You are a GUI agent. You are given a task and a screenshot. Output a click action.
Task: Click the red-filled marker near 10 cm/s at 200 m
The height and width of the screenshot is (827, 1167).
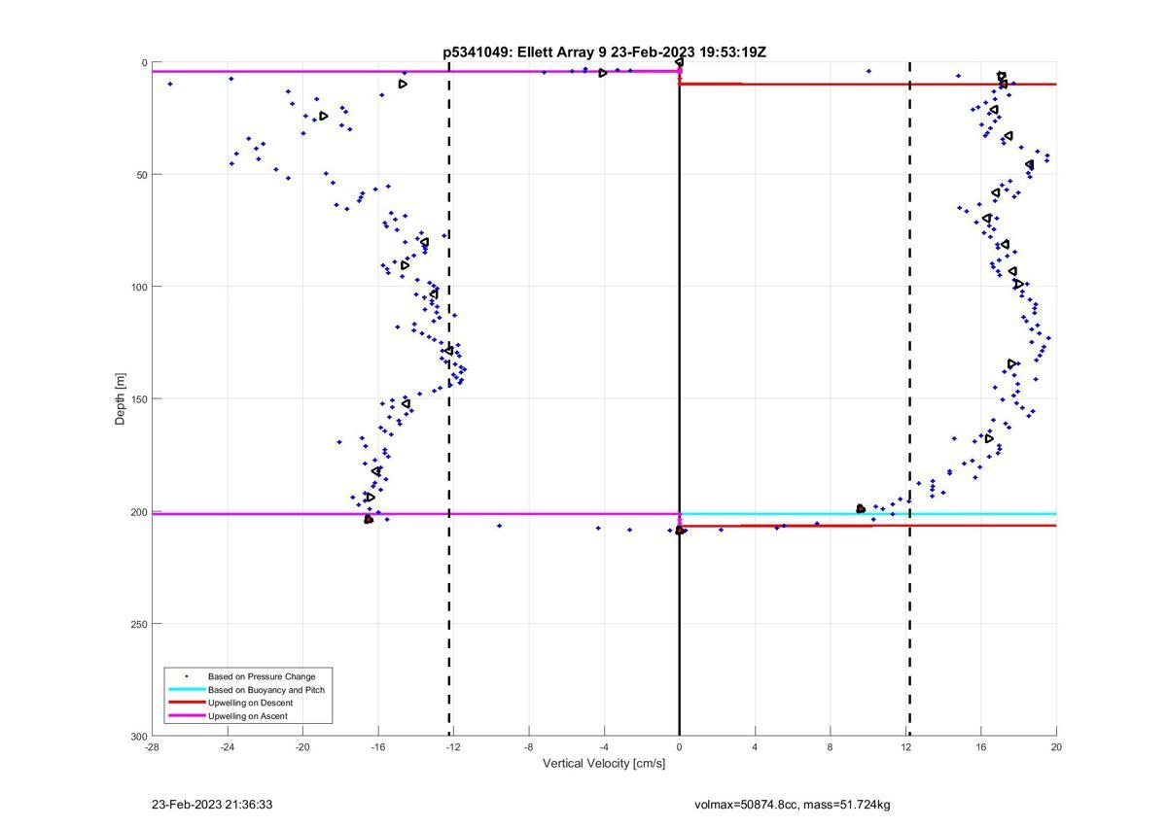pyautogui.click(x=861, y=508)
